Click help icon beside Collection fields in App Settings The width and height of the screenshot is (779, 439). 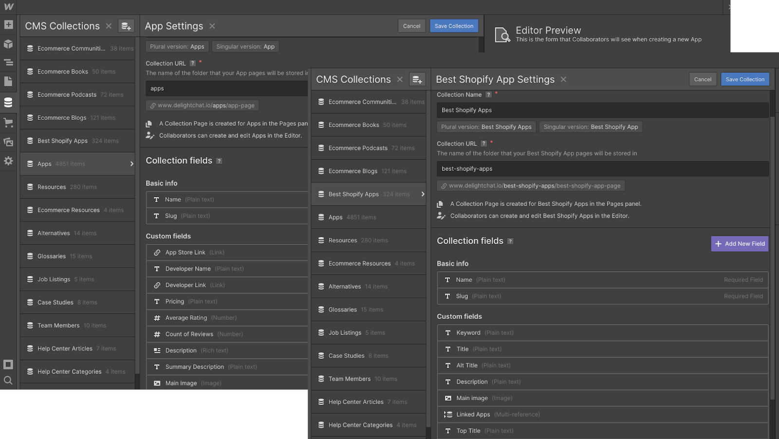219,161
